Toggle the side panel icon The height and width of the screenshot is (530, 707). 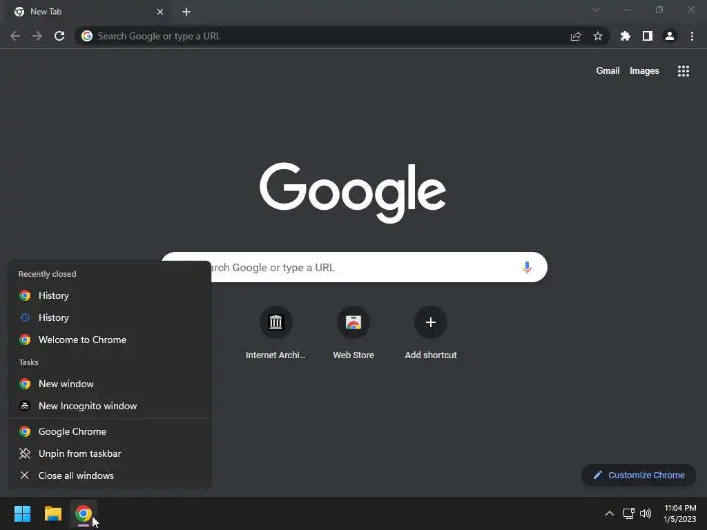point(648,36)
